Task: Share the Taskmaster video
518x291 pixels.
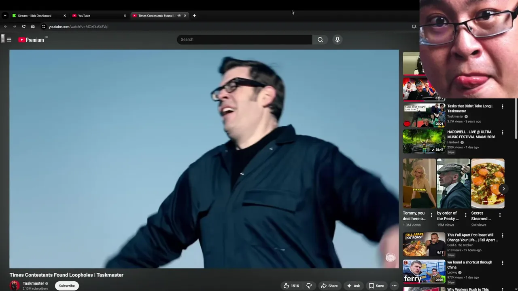Action: (329, 286)
